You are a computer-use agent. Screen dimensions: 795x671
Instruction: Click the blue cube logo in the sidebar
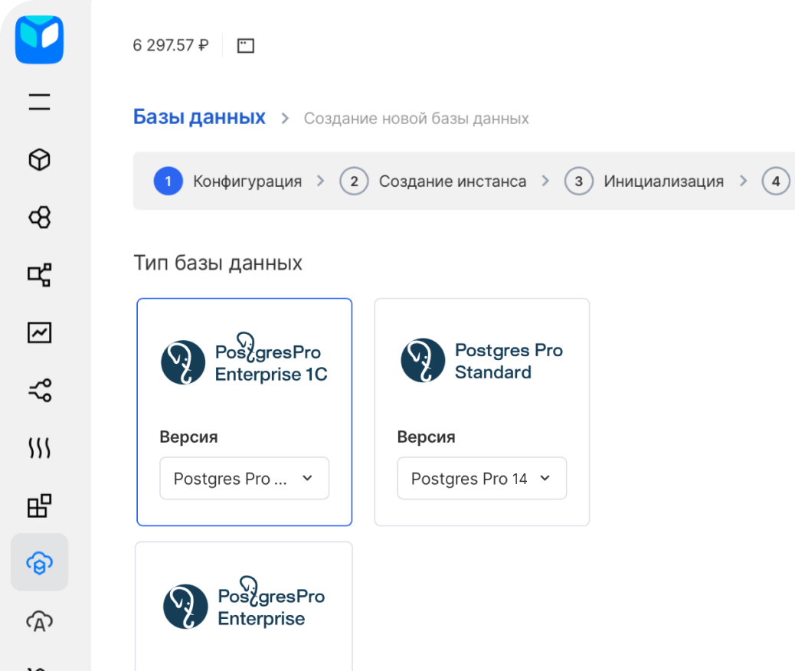point(40,40)
